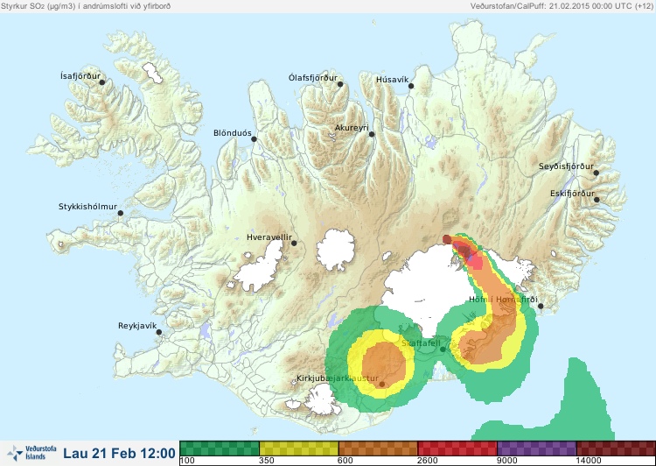Click the 'Skaftafell' label
This screenshot has height=466, width=656.
[421, 343]
